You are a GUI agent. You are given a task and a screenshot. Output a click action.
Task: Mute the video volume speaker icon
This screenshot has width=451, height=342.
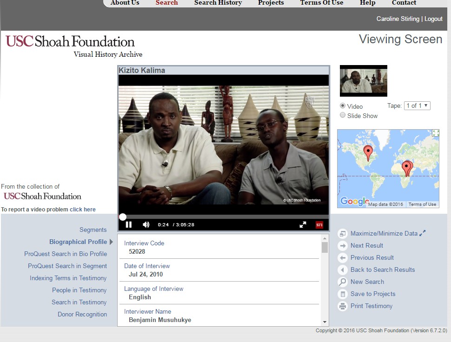(x=146, y=224)
